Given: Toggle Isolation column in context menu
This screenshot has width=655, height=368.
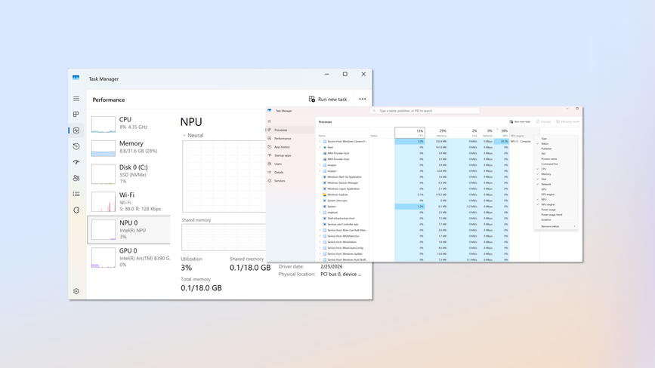Looking at the screenshot, I should 556,219.
